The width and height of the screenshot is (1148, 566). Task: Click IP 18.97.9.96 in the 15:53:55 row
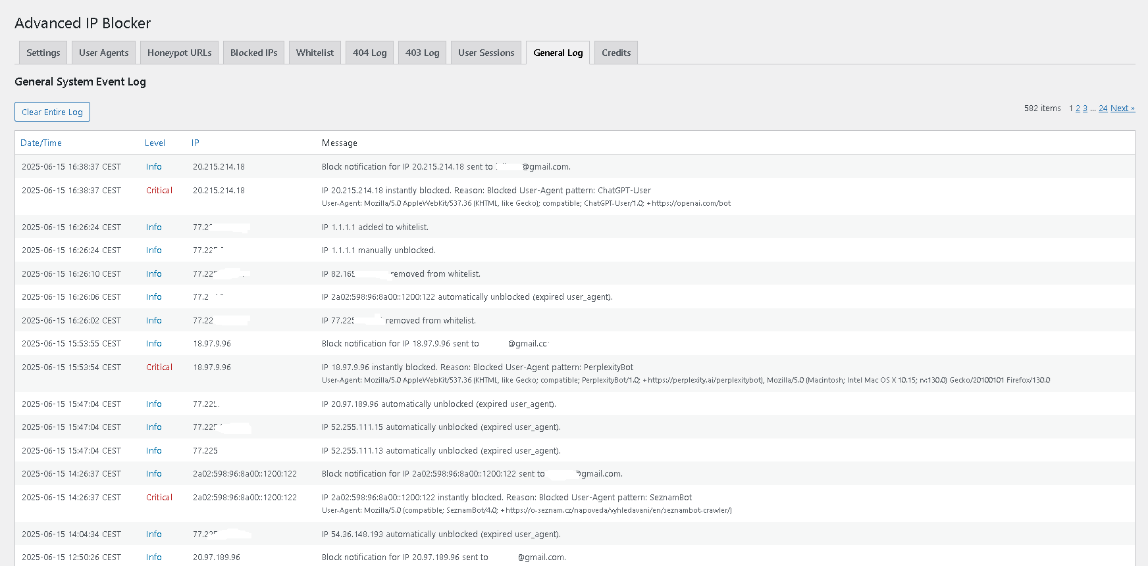[x=212, y=344]
